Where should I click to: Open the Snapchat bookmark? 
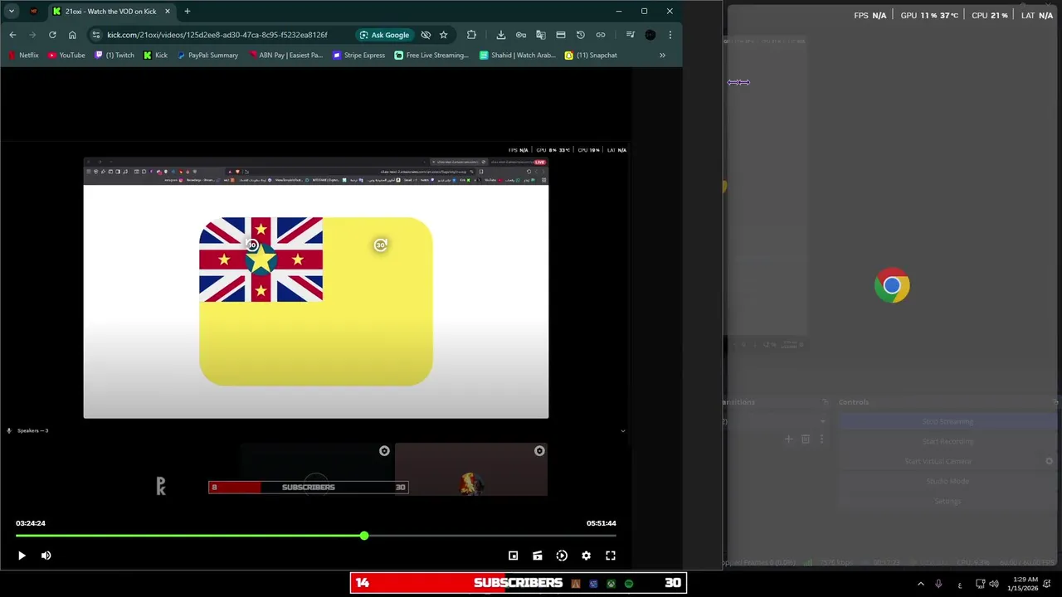point(591,56)
